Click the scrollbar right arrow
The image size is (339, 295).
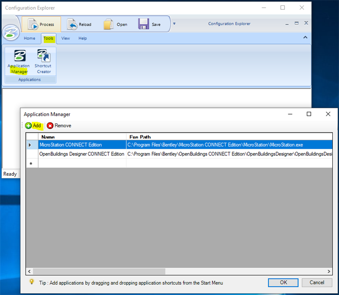[328, 271]
